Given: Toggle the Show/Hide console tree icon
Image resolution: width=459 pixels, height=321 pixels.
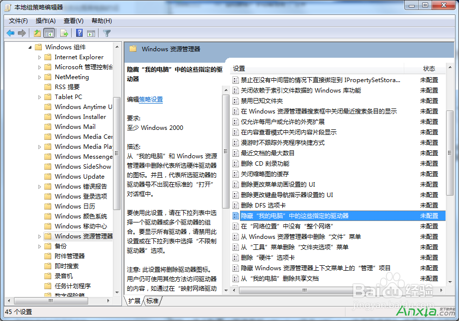Looking at the screenshot, I should tap(49, 33).
